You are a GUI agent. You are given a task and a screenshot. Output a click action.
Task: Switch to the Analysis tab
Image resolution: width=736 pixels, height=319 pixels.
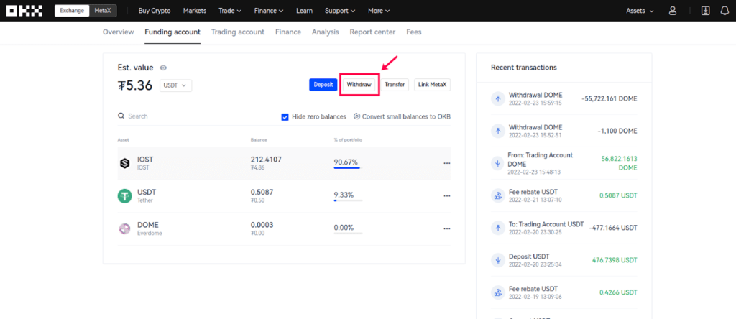point(326,32)
